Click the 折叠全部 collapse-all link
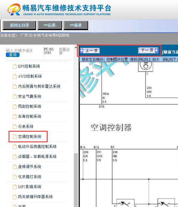 pyautogui.click(x=64, y=51)
